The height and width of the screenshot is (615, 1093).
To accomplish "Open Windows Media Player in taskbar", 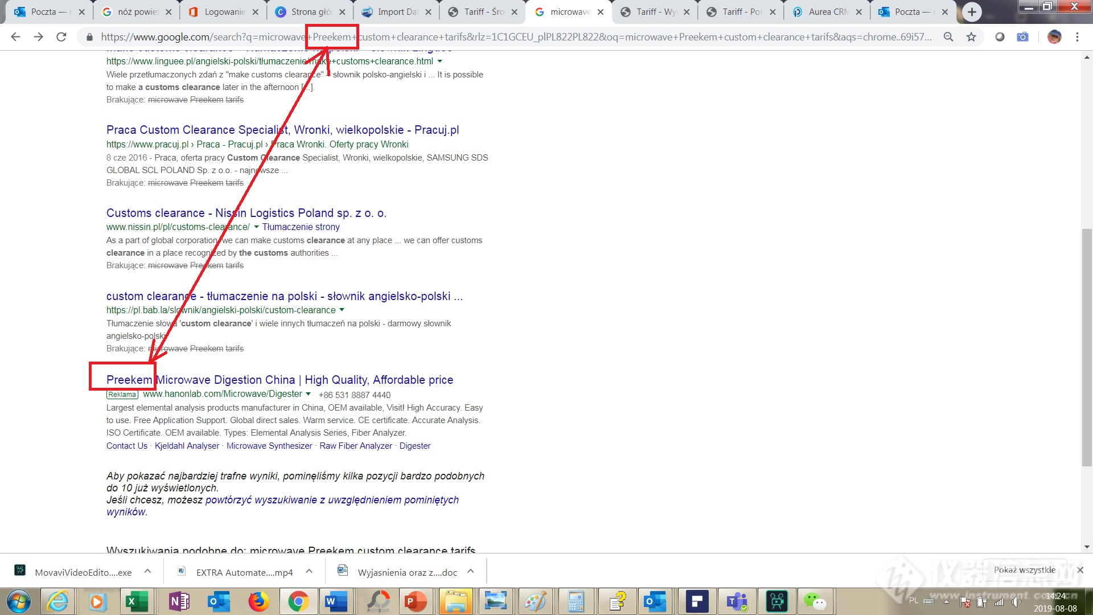I will pyautogui.click(x=97, y=601).
